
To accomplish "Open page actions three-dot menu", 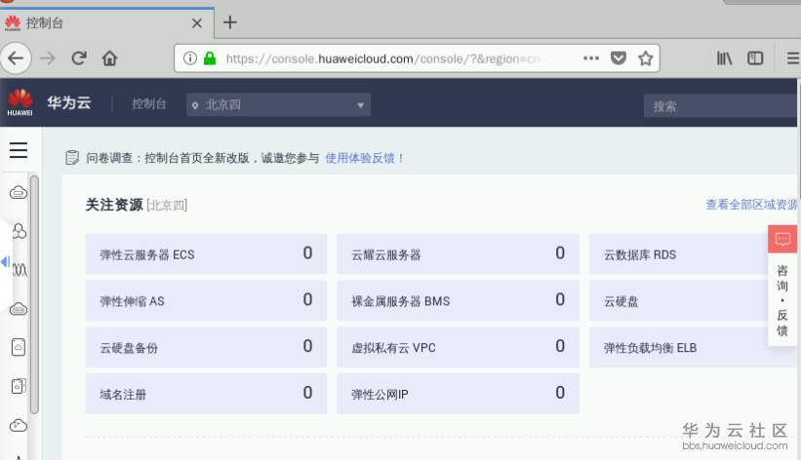I will tap(591, 58).
